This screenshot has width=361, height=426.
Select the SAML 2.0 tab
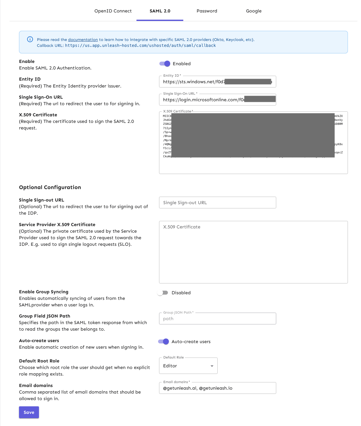(160, 11)
